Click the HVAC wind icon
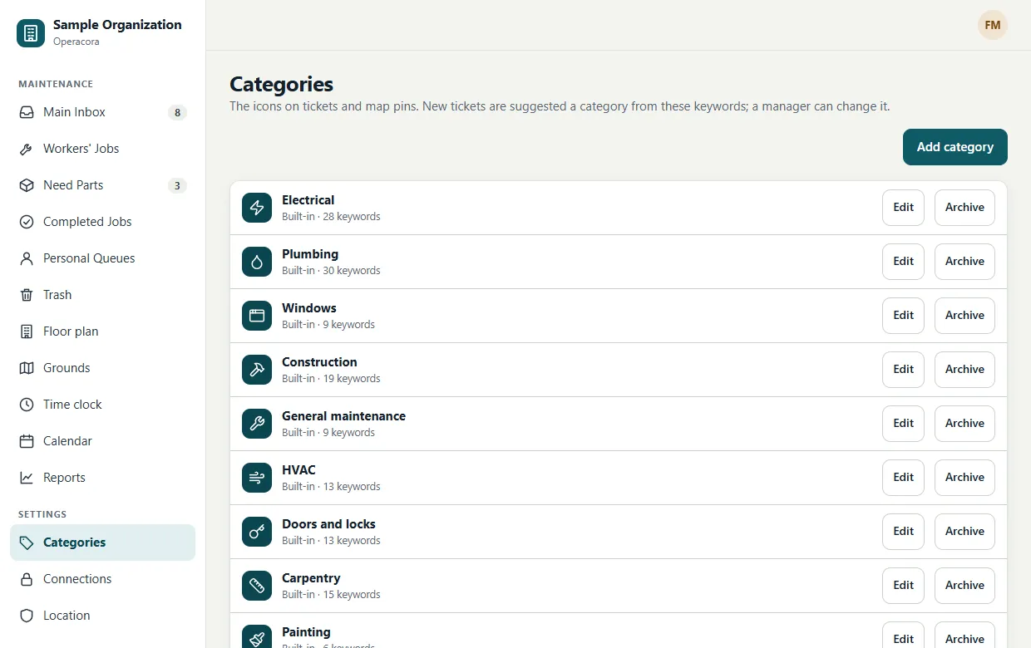This screenshot has height=648, width=1031. 257,478
